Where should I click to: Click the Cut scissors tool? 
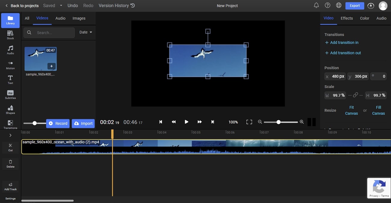pos(11,147)
